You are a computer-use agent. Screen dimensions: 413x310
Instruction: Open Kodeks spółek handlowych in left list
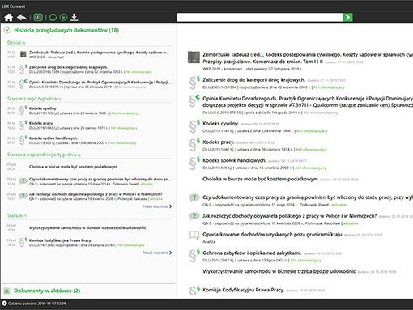coord(53,138)
